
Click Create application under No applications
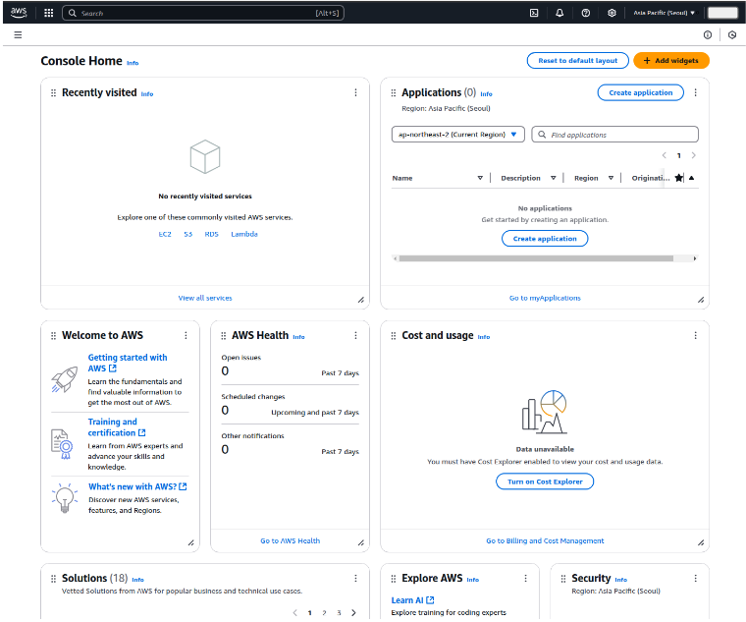[x=545, y=238]
